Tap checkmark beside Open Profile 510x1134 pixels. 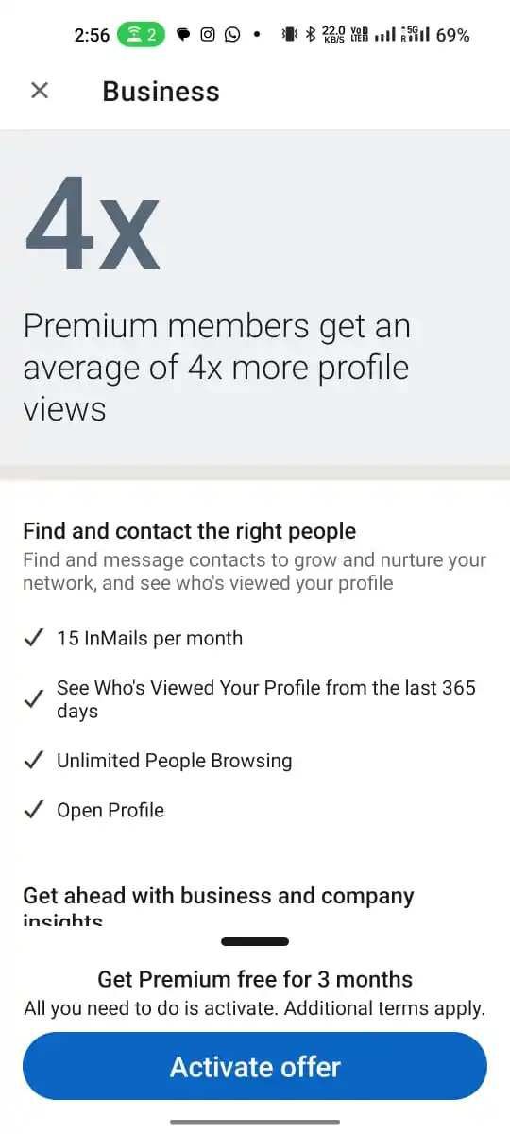tap(33, 811)
